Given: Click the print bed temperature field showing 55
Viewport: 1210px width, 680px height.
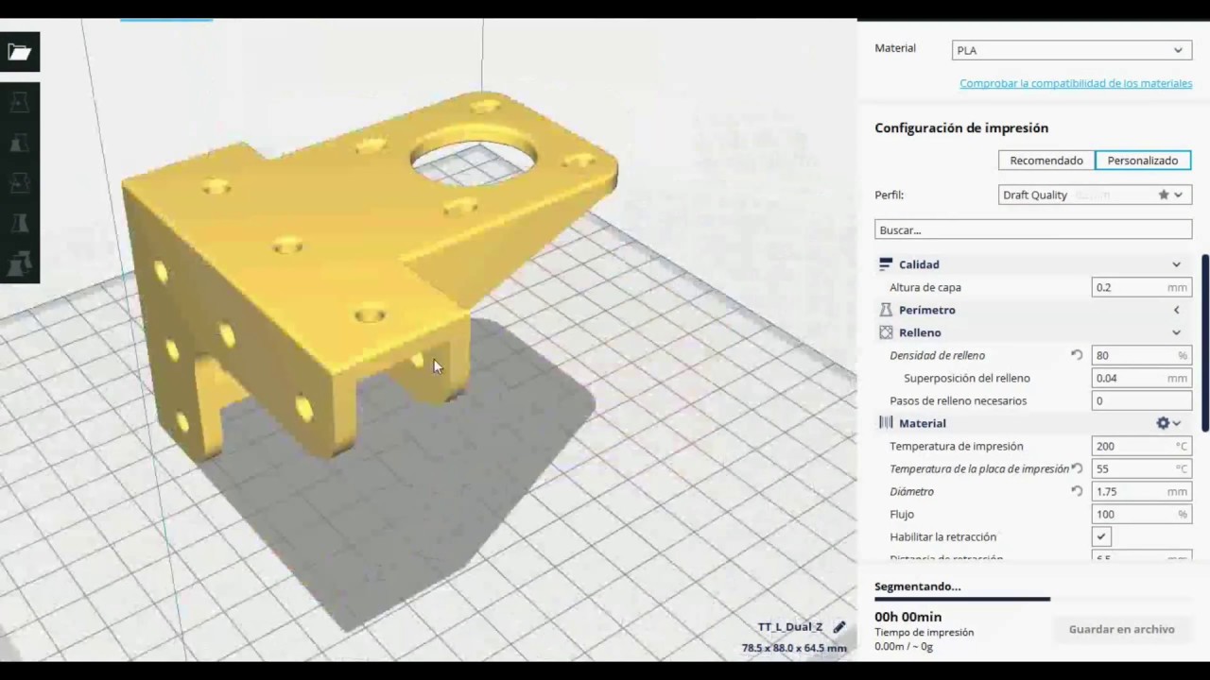Looking at the screenshot, I should (1141, 468).
